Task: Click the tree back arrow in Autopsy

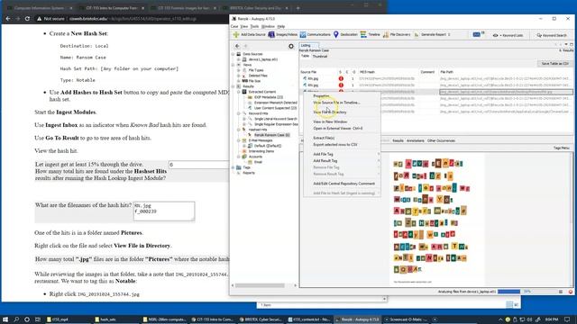Action: 237,46
